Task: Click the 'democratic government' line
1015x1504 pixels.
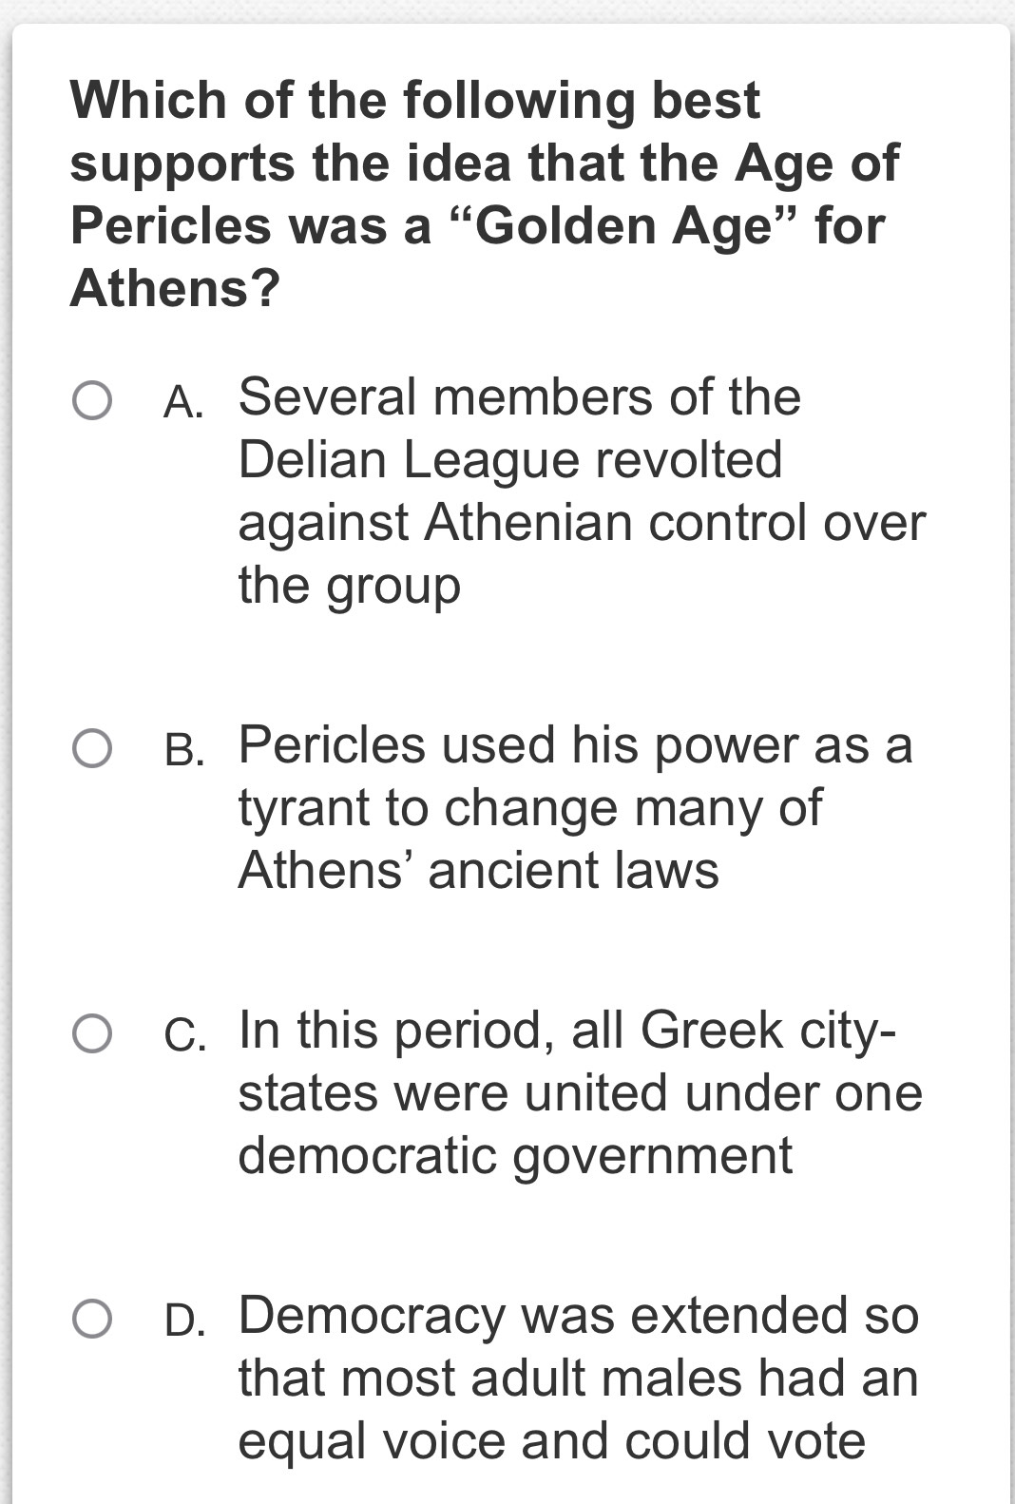Action: pyautogui.click(x=515, y=1156)
